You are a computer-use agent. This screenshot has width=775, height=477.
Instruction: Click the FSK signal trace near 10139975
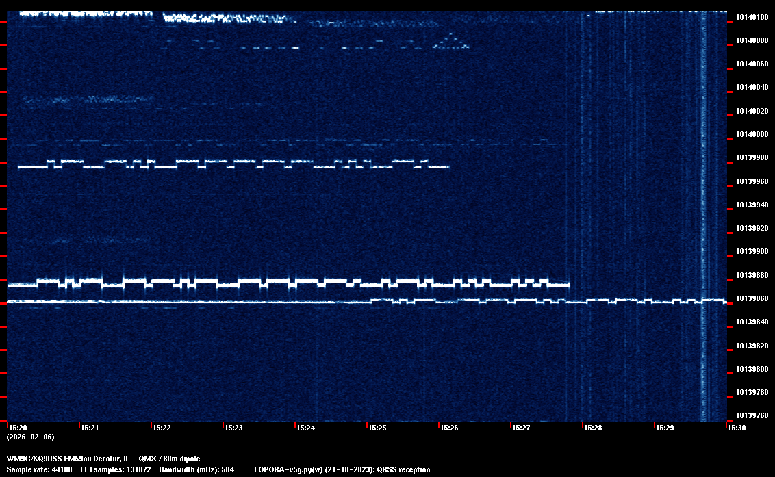(233, 164)
